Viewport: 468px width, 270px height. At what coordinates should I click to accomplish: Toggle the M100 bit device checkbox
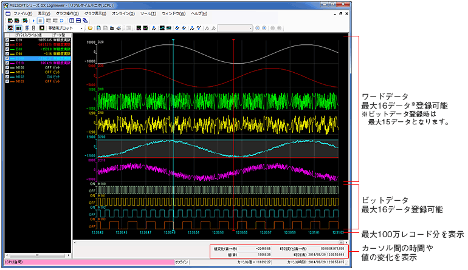(x=7, y=67)
